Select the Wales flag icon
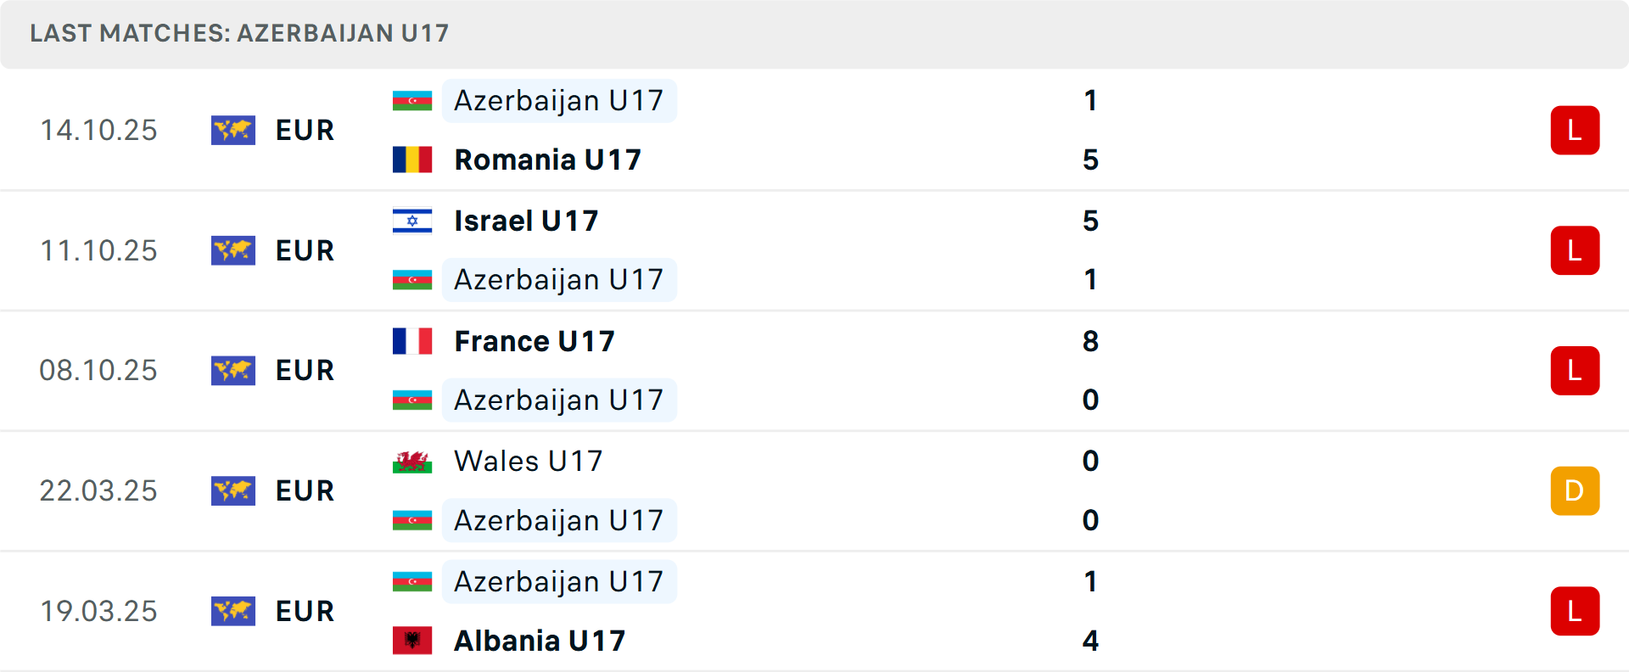1629x672 pixels. [412, 462]
